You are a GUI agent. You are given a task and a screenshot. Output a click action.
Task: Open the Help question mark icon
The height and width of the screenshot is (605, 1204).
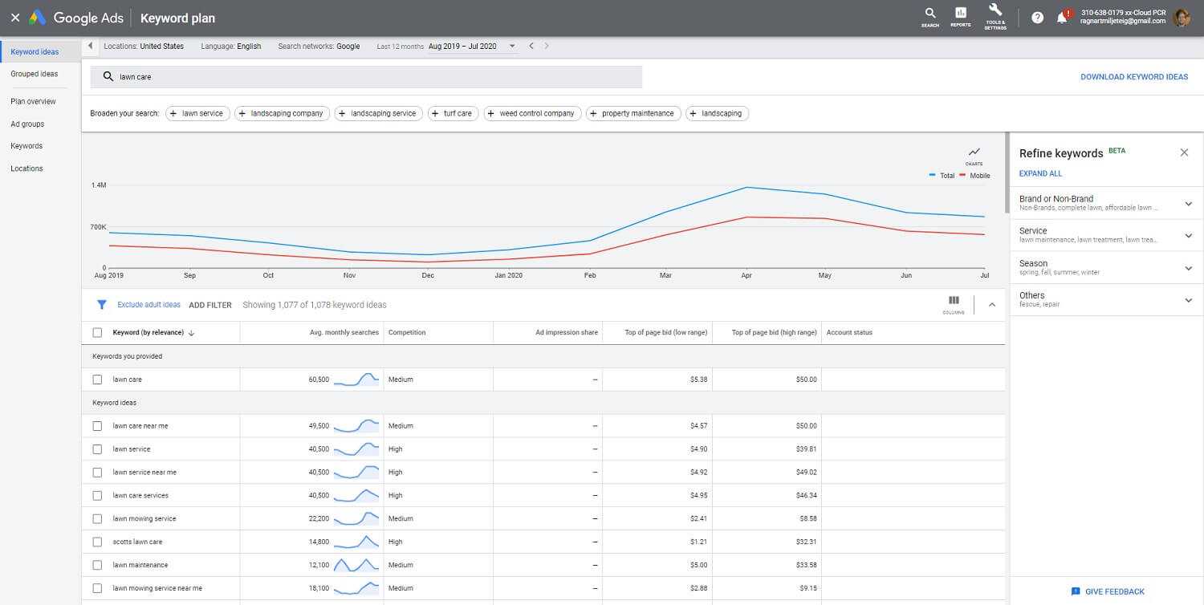[1037, 18]
